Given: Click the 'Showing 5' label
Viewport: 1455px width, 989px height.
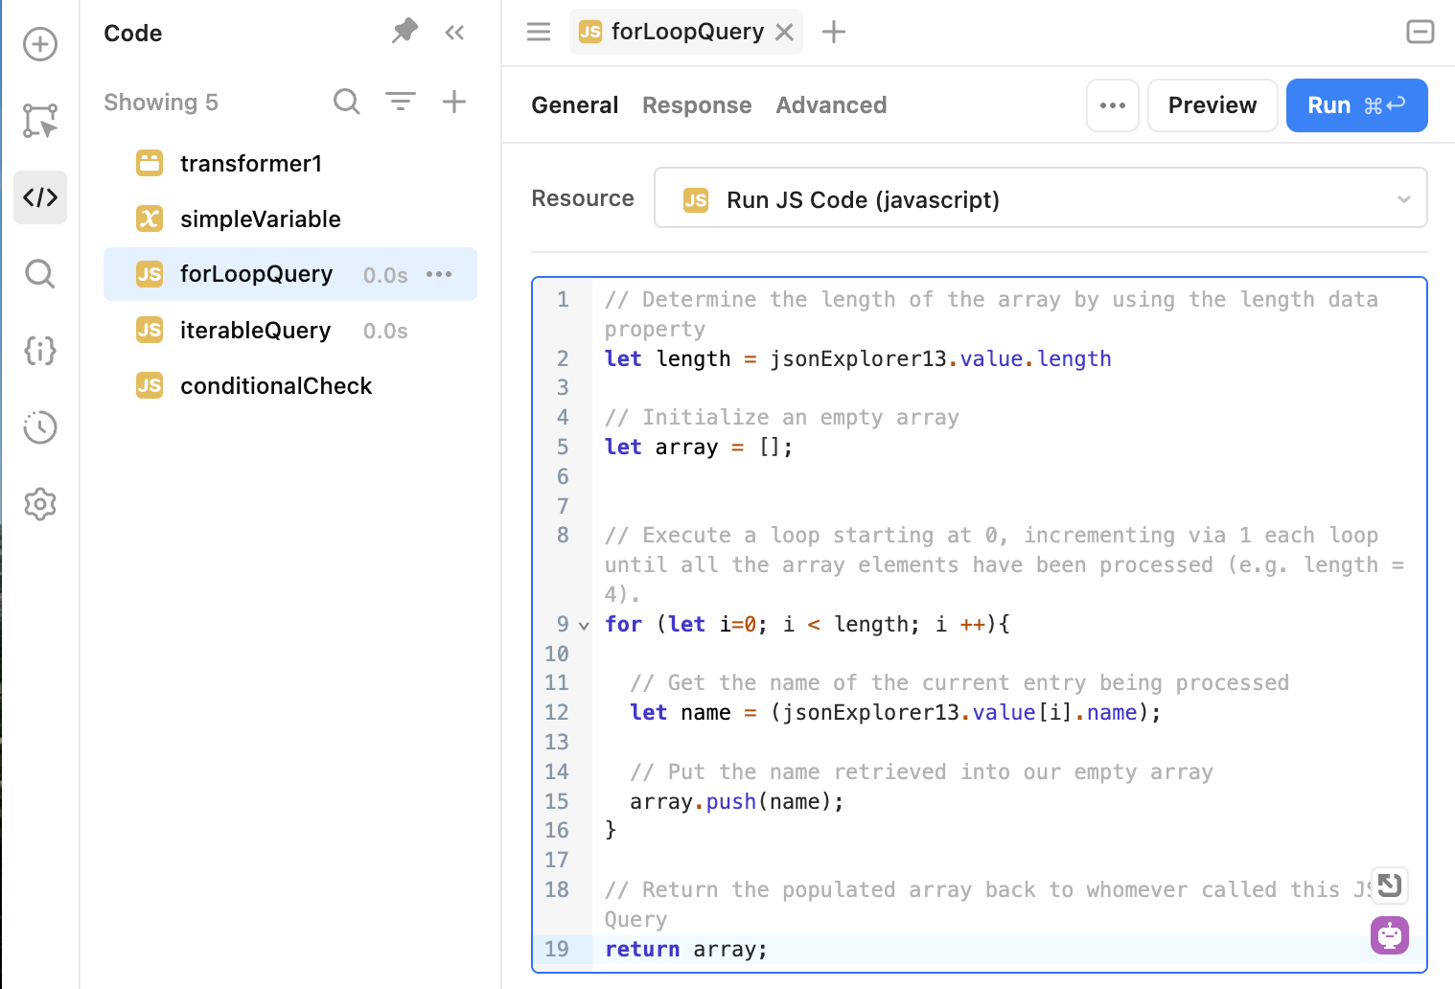Looking at the screenshot, I should point(161,103).
